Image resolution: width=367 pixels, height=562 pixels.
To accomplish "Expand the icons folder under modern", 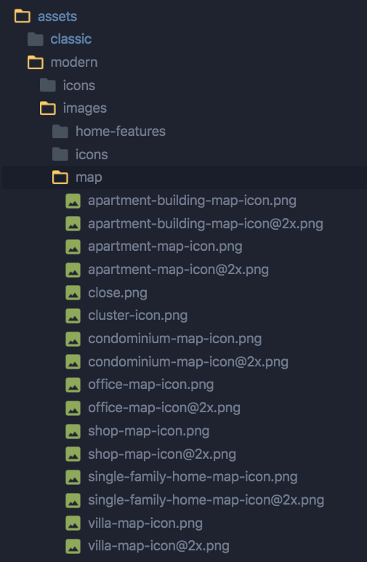I will pyautogui.click(x=78, y=85).
